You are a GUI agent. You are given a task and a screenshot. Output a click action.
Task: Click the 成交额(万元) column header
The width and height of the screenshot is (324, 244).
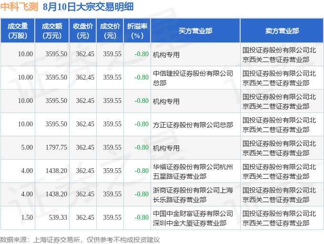pyautogui.click(x=52, y=30)
